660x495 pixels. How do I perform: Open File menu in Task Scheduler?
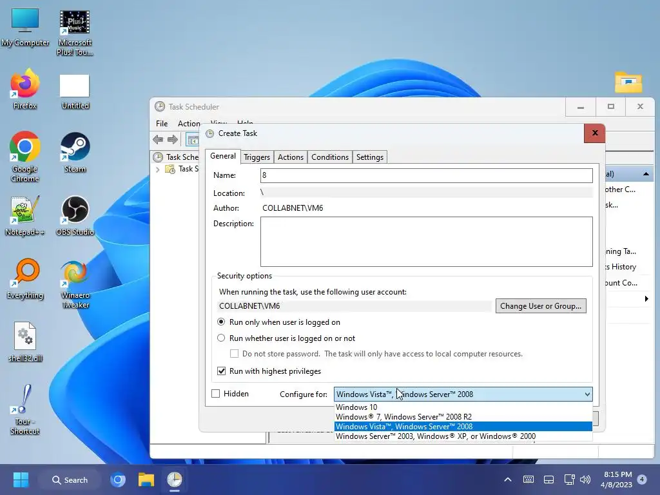[x=162, y=123]
